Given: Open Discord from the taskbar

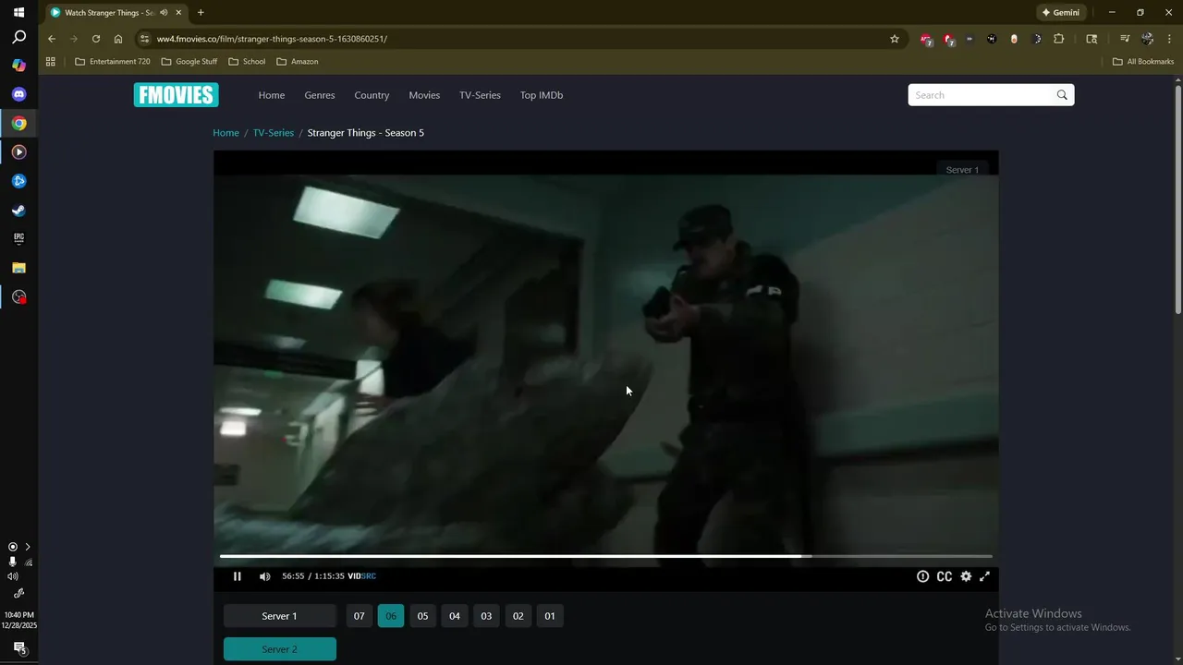Looking at the screenshot, I should [18, 94].
